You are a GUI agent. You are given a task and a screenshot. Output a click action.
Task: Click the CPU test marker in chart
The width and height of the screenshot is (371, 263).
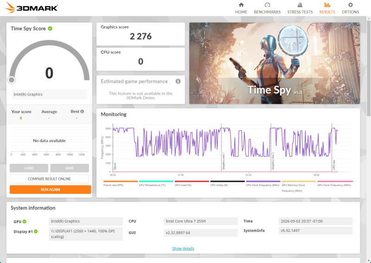(x=334, y=165)
